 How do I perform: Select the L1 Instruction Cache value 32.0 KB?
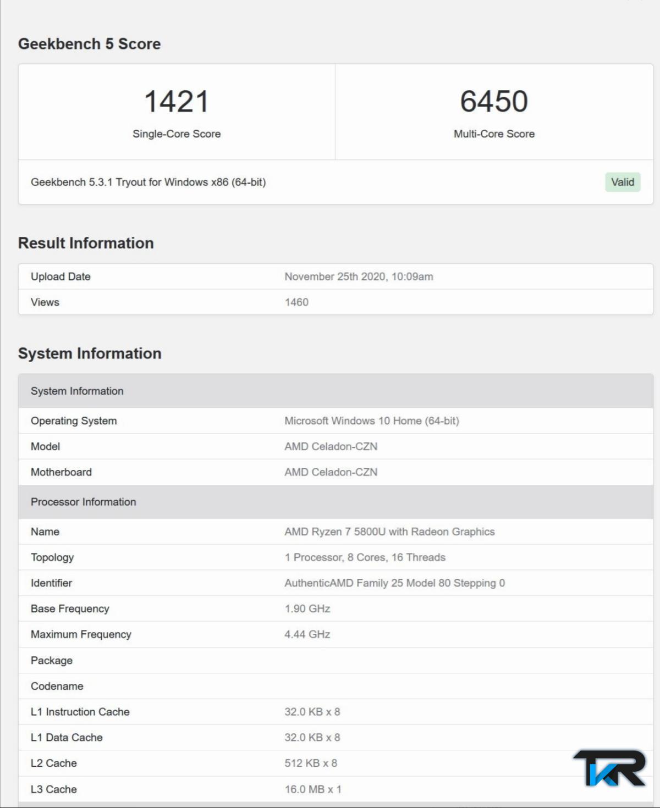312,712
